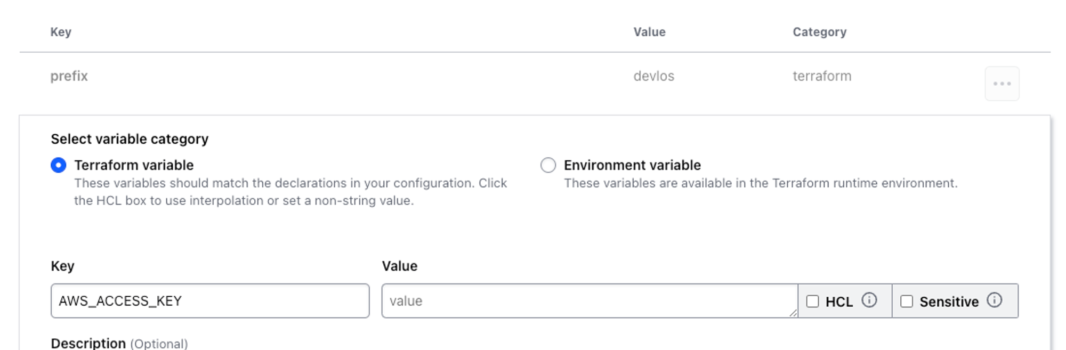Open the actions menu for prefix variable
Viewport: 1066px width, 350px height.
1002,84
